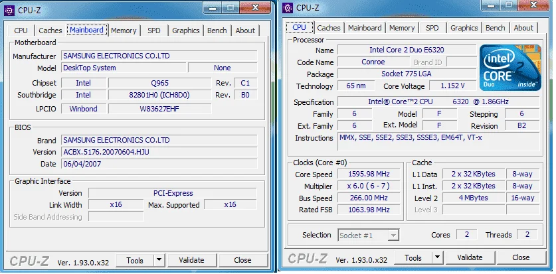Click the Core Voltage value 1.152 V
The width and height of the screenshot is (556, 274).
453,86
